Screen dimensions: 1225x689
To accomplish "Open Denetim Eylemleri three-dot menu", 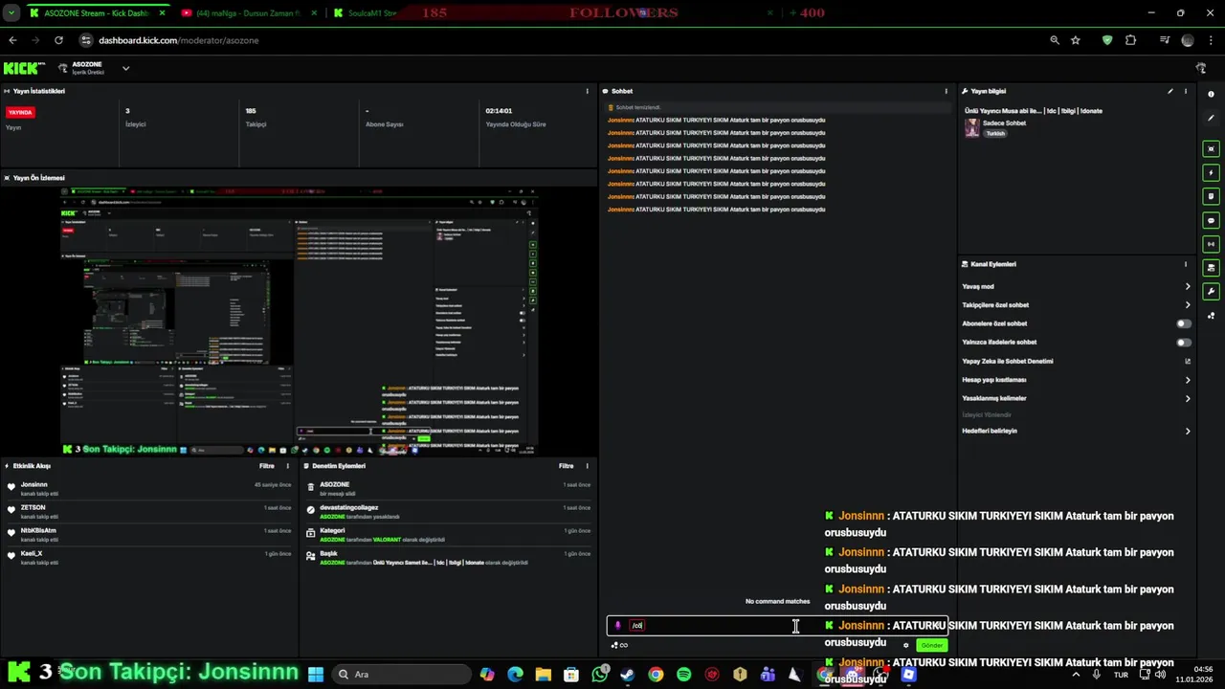I will pos(588,466).
